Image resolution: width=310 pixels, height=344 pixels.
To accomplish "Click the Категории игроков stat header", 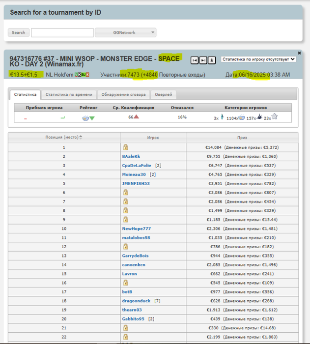I will coord(246,108).
